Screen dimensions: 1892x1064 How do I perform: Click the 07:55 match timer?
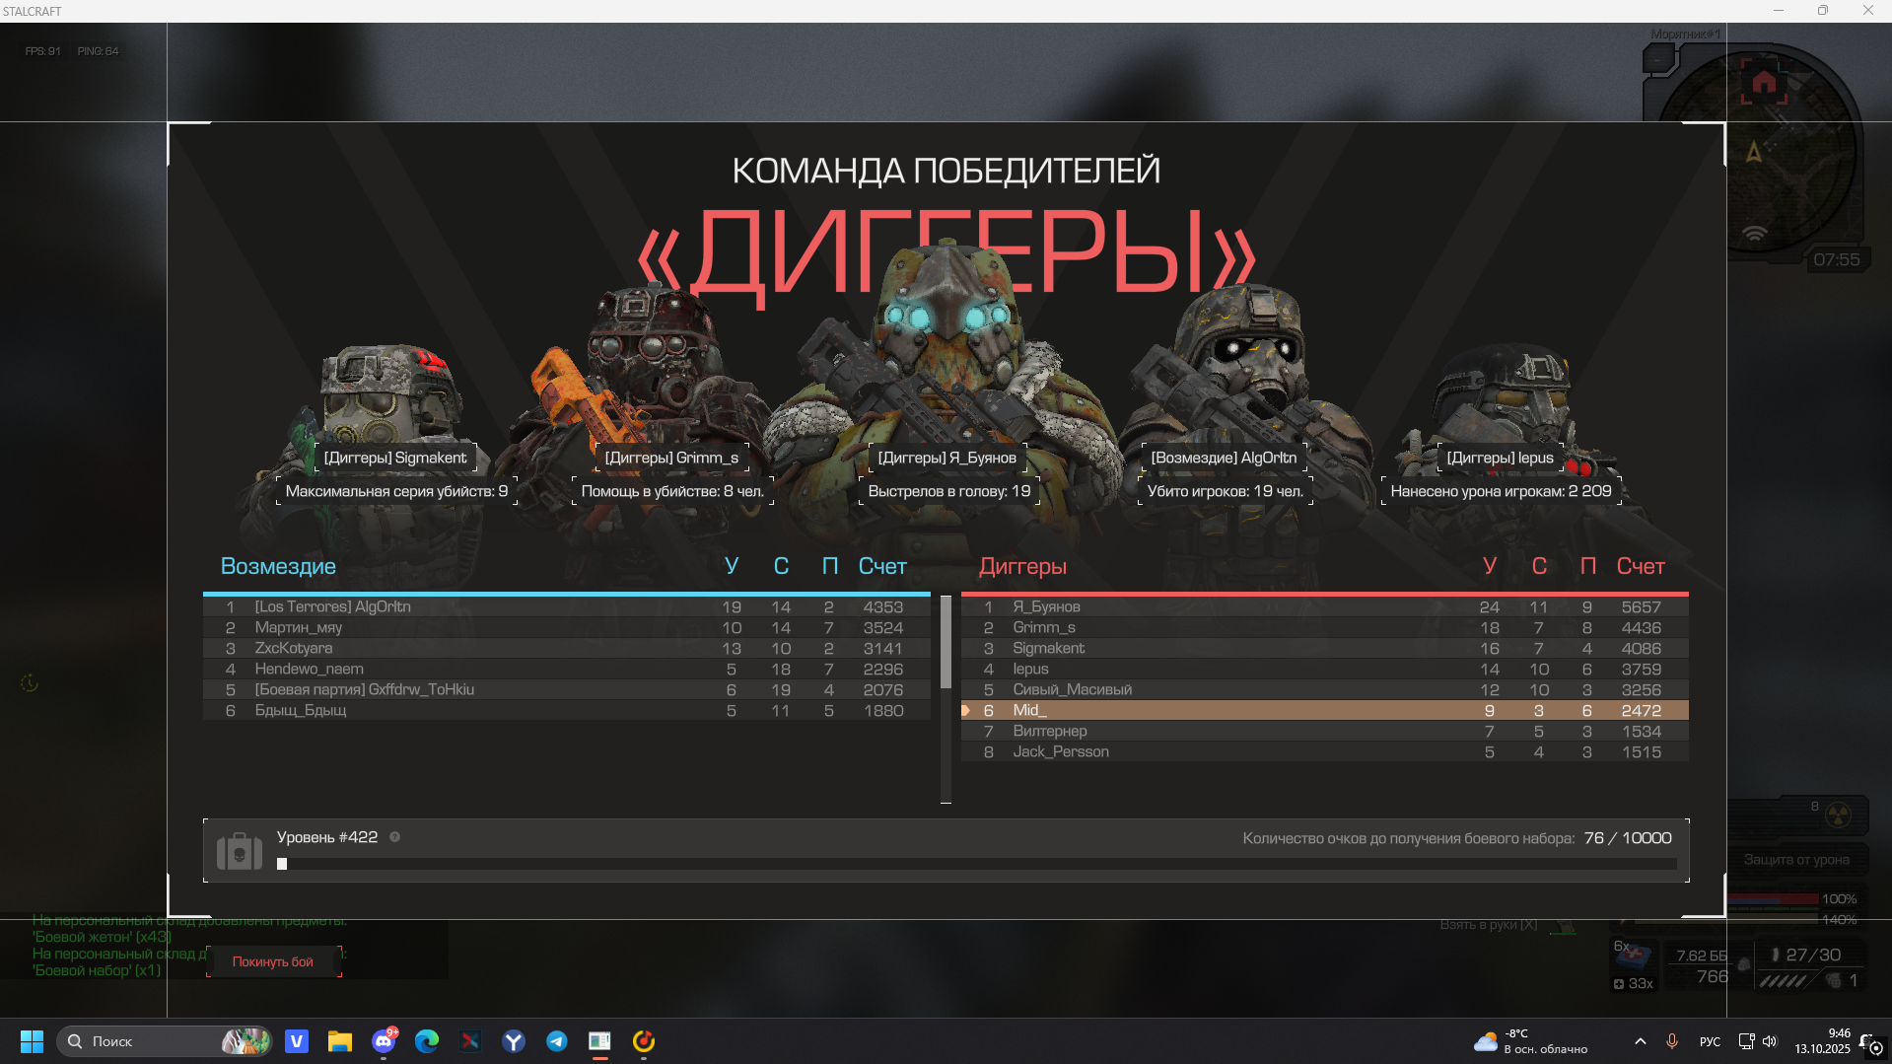(x=1837, y=259)
